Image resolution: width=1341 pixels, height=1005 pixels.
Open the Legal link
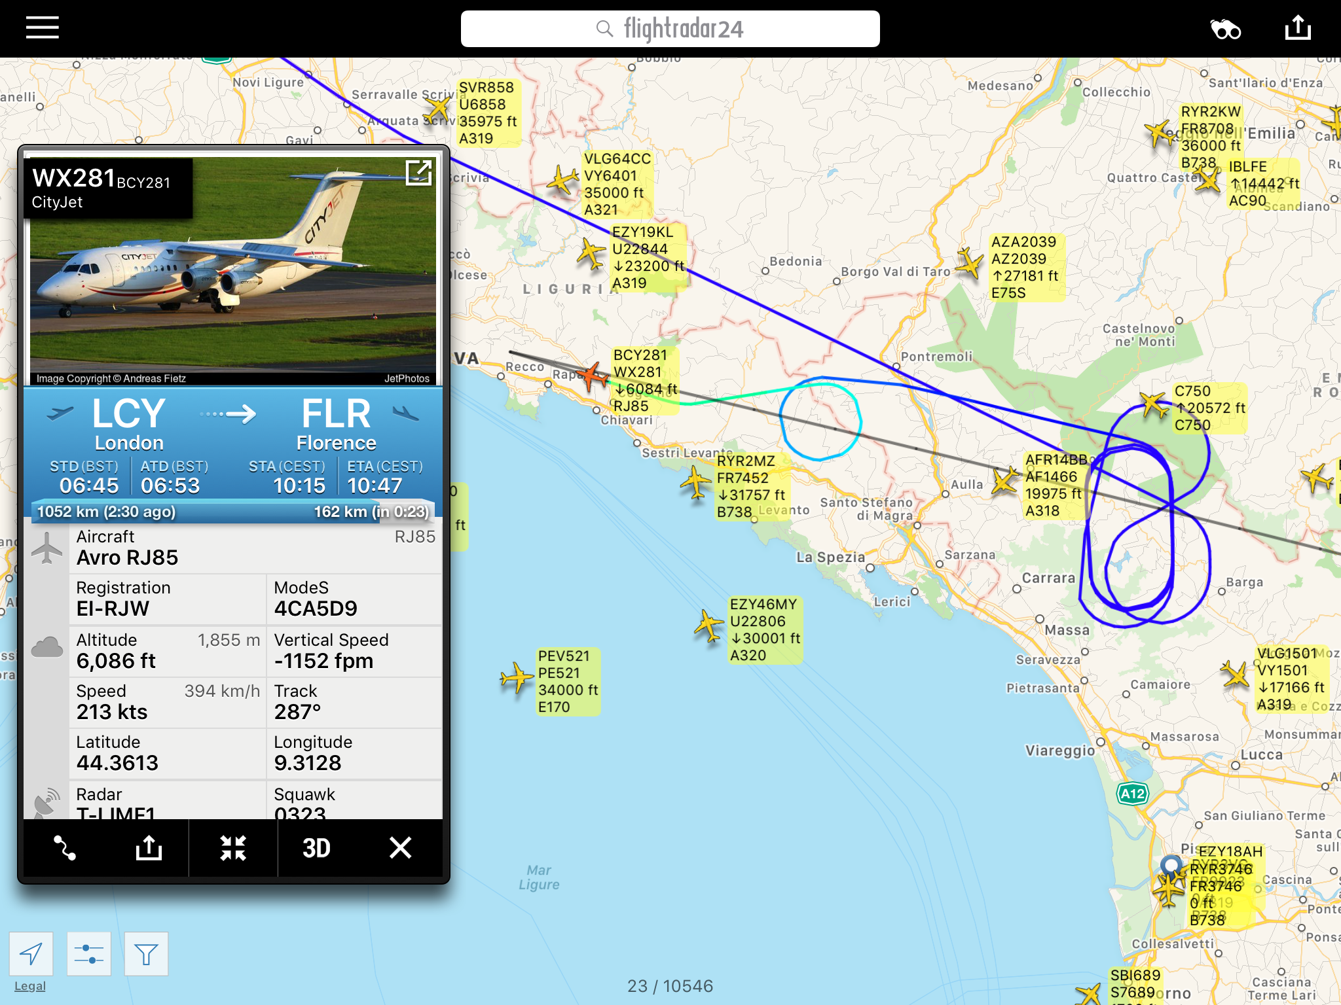(x=30, y=986)
